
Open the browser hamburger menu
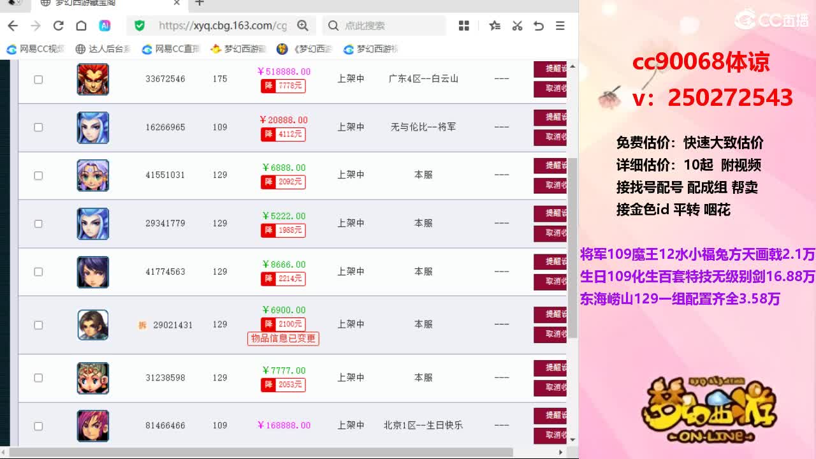560,25
